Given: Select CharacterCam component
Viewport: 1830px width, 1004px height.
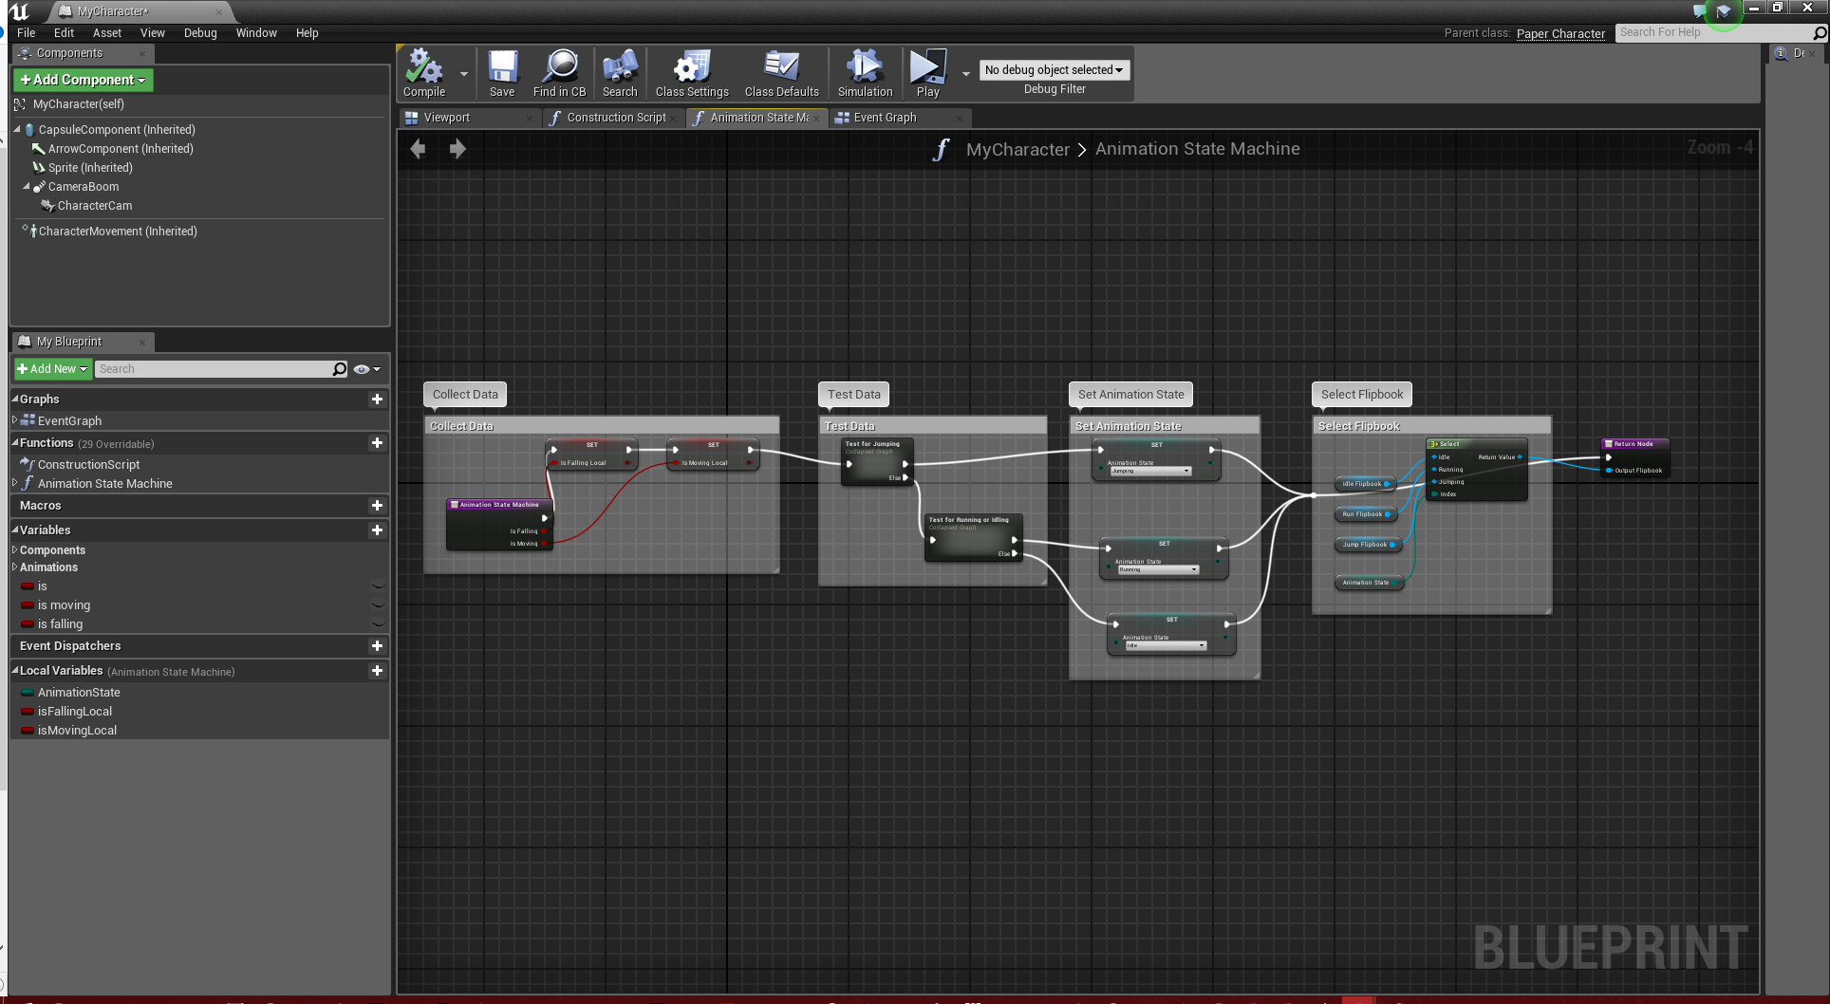Looking at the screenshot, I should (x=95, y=205).
